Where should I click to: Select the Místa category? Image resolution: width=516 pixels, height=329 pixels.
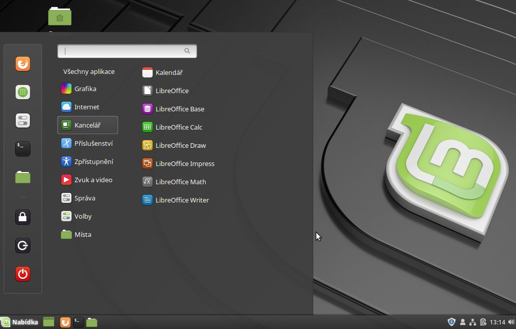[x=77, y=234]
